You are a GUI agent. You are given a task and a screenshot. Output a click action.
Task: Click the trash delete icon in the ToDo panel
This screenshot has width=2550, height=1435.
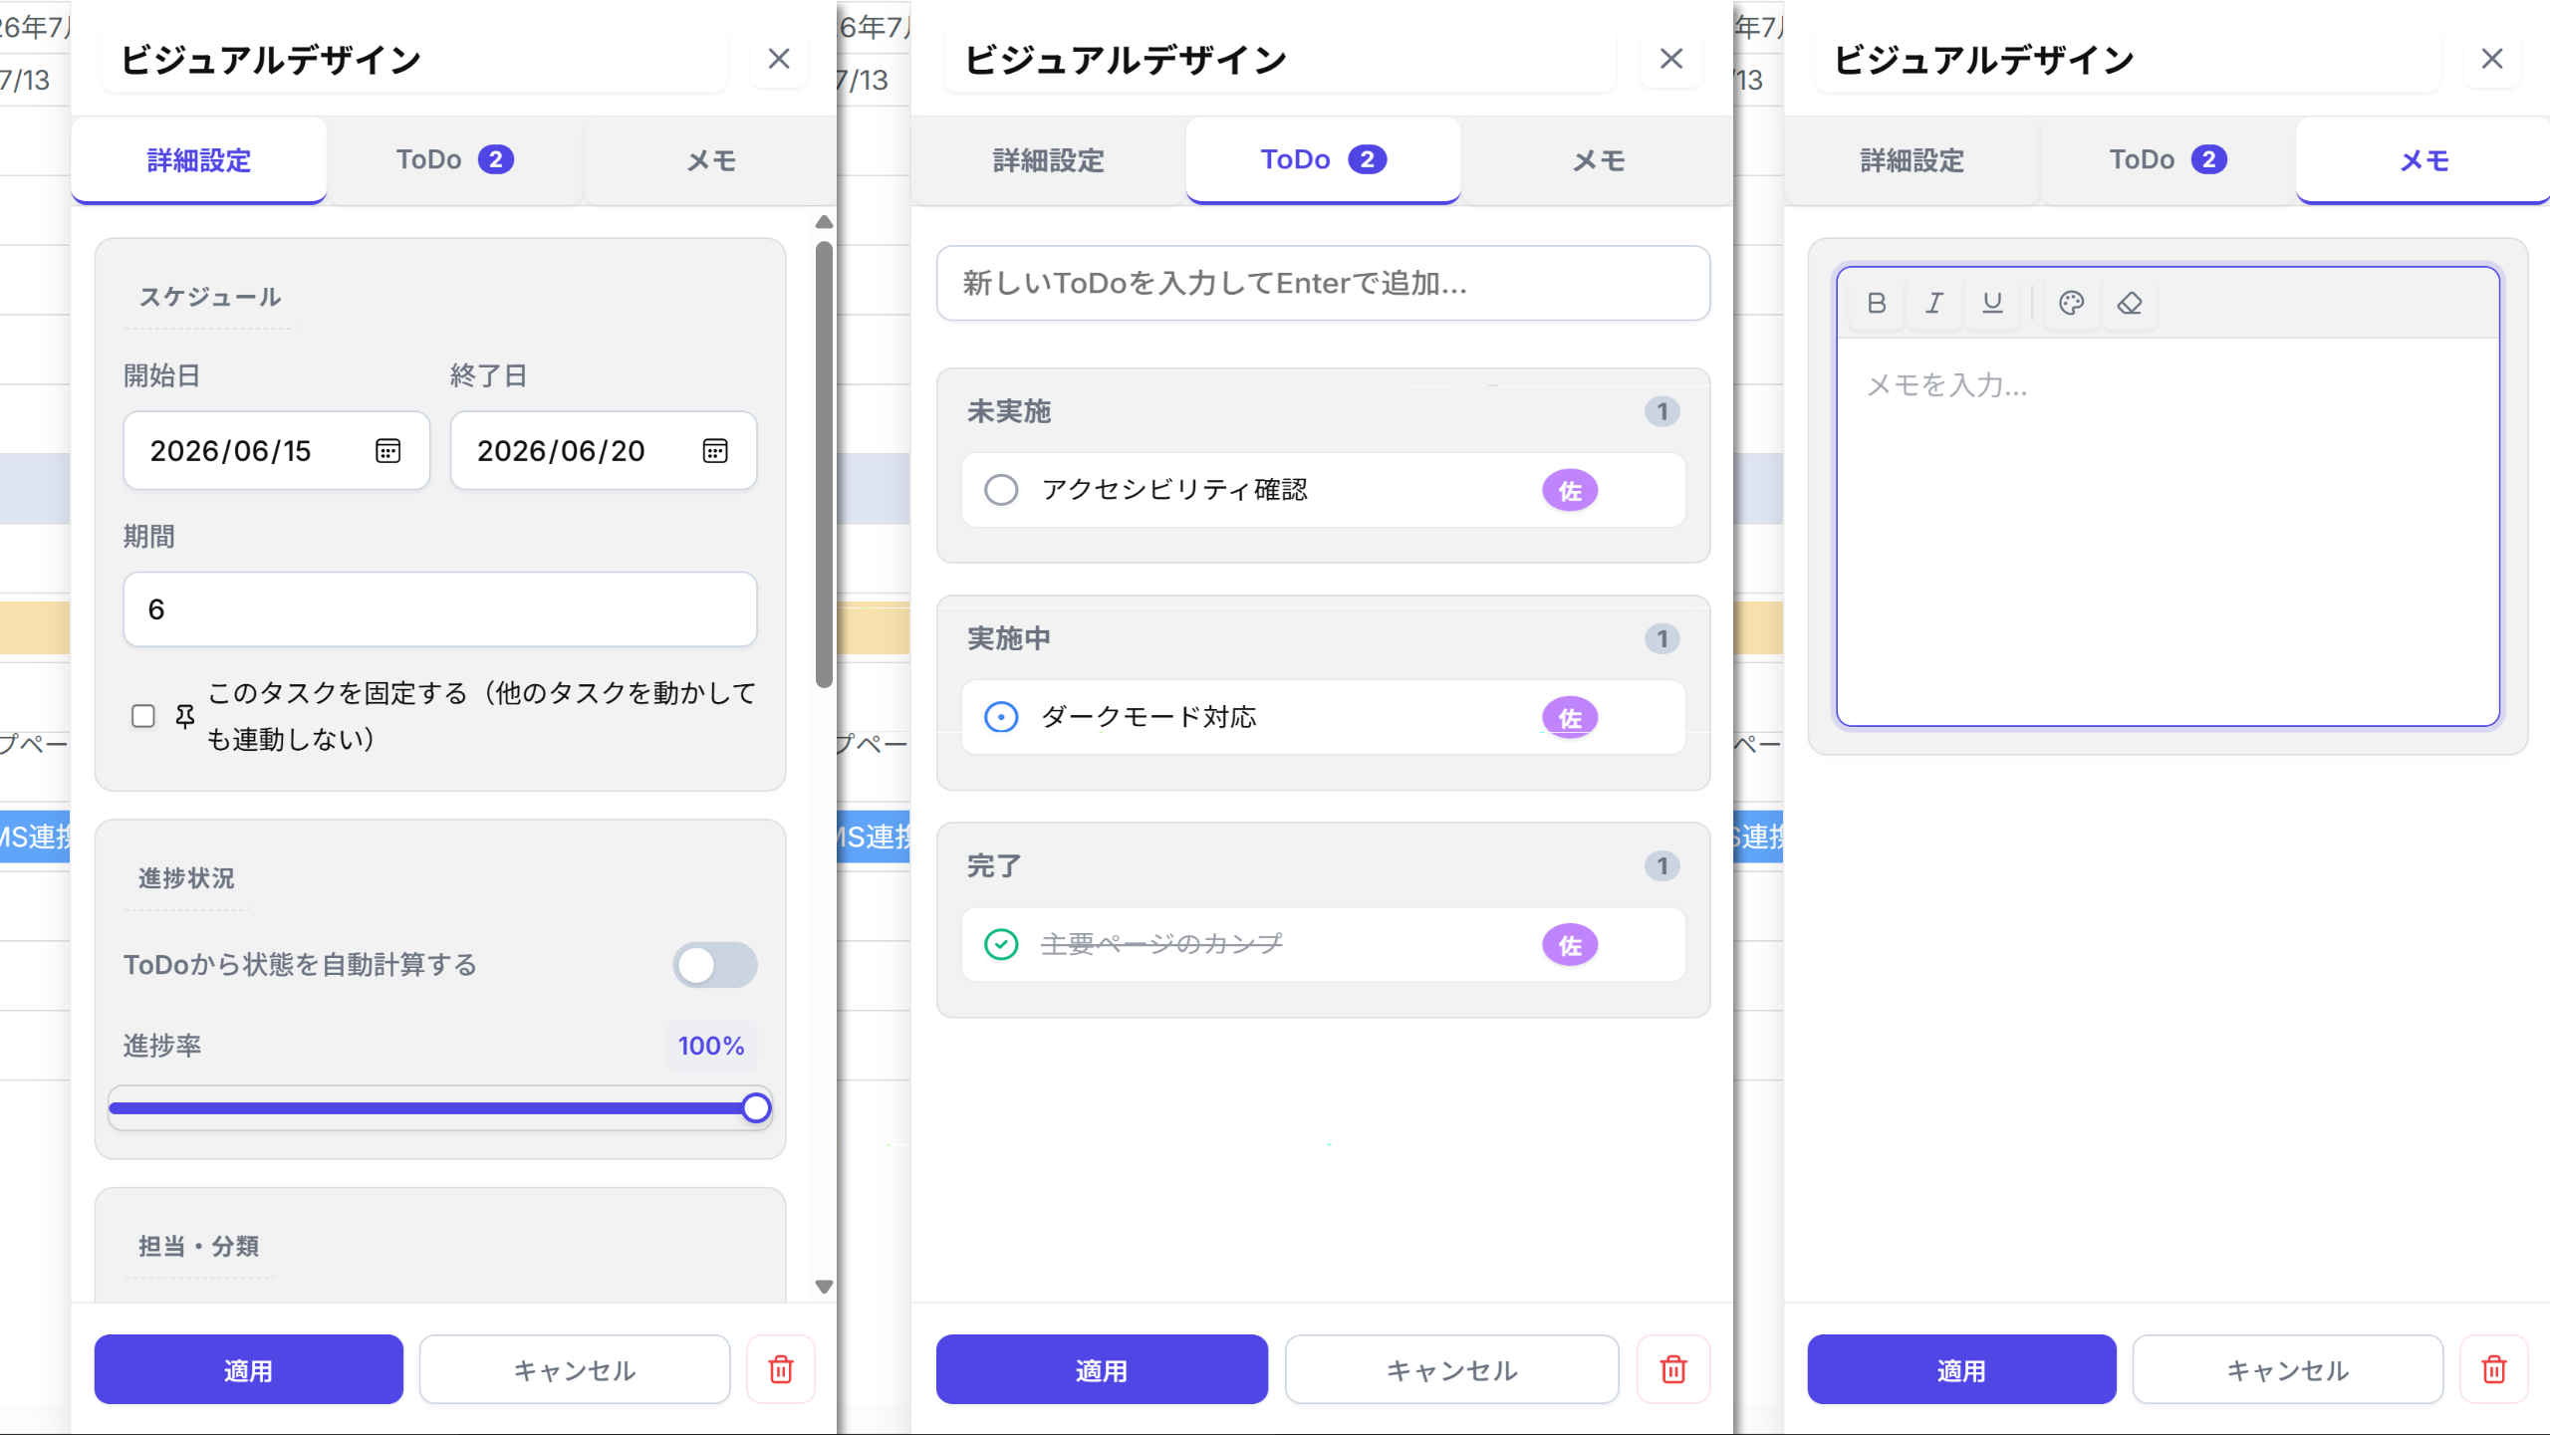(1673, 1369)
